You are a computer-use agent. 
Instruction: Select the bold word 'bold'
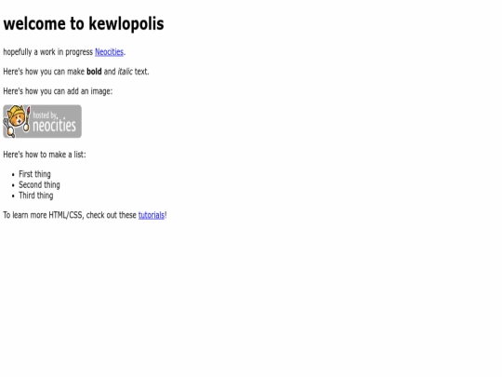point(94,72)
